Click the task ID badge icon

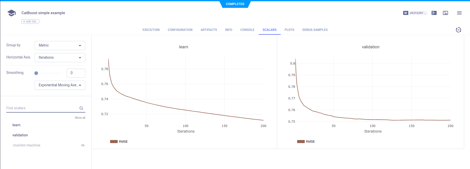tap(405, 13)
